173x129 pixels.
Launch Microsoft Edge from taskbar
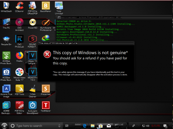[x=85, y=126]
